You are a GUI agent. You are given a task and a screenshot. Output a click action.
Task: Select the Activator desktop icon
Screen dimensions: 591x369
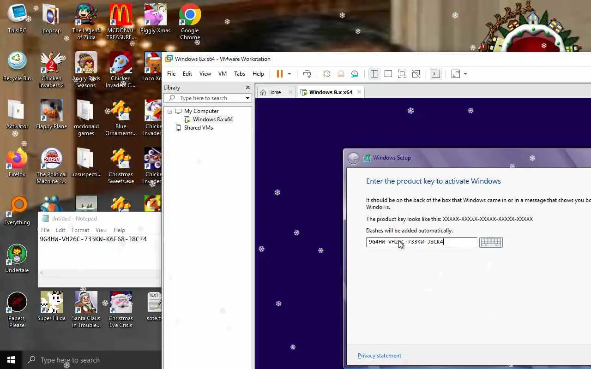17,115
